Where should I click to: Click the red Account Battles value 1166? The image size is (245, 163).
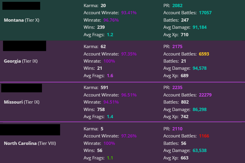[204, 136]
